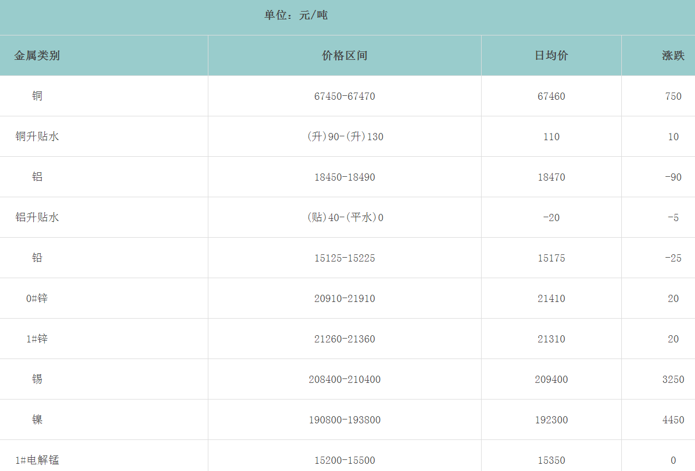Select the 单位：元/吨 caption text
This screenshot has height=471, width=695.
[296, 16]
